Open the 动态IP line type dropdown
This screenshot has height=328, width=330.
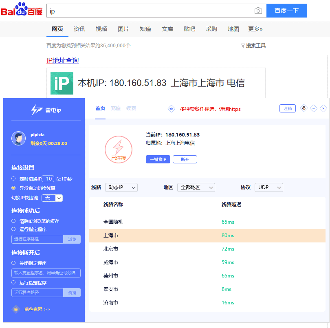121,187
